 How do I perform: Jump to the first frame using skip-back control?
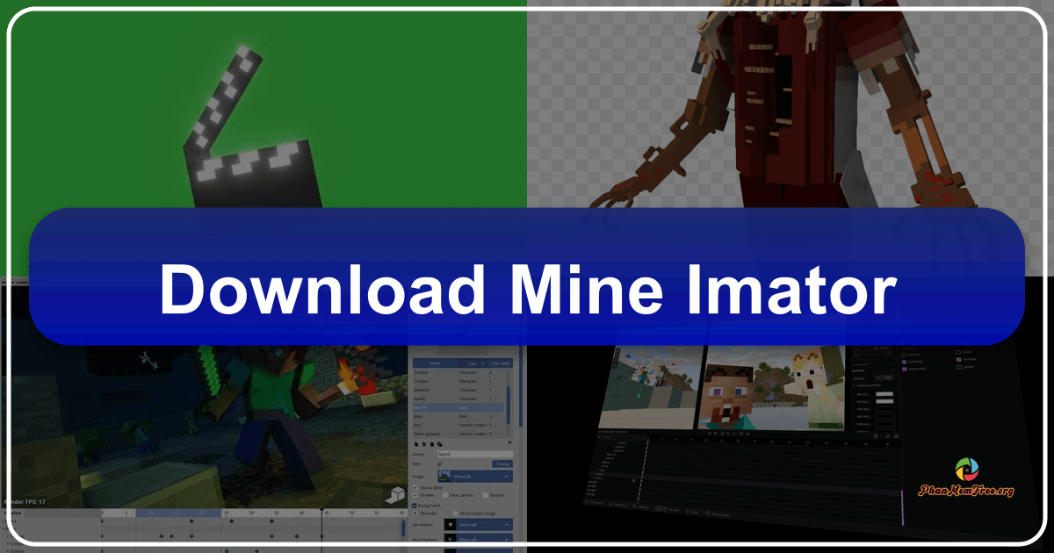(x=711, y=432)
